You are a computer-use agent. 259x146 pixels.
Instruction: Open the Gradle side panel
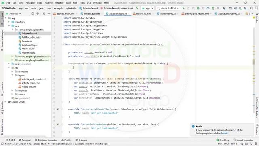click(x=257, y=18)
